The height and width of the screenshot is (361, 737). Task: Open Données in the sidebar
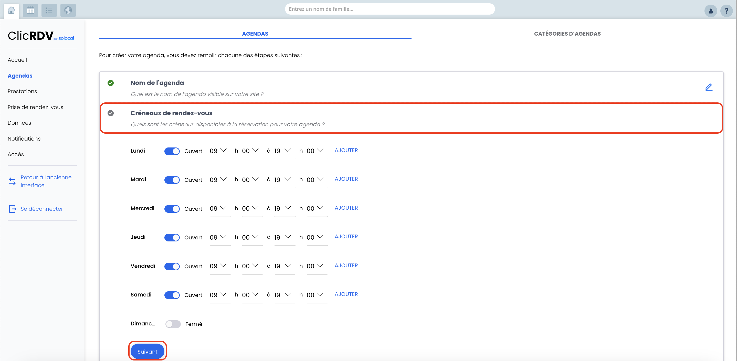click(19, 123)
